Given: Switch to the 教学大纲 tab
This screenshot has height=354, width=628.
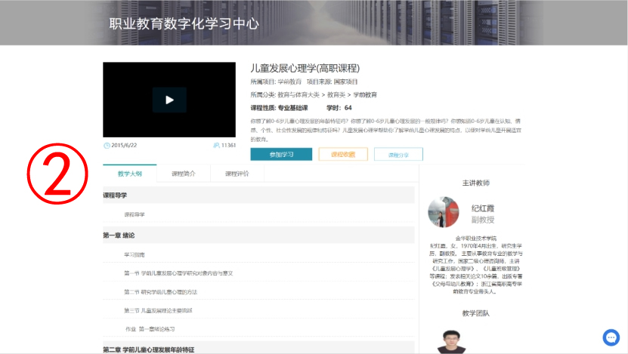Looking at the screenshot, I should tap(130, 174).
